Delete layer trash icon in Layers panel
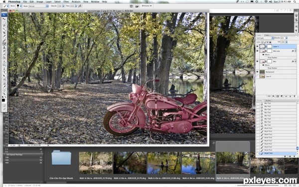299x187 pixels. pyautogui.click(x=294, y=96)
